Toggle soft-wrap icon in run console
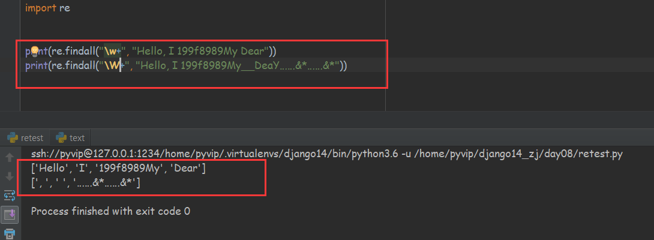654x240 pixels. coord(9,195)
